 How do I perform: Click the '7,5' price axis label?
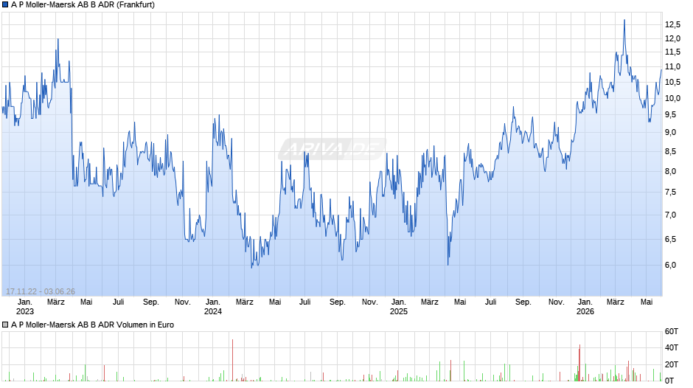click(x=670, y=192)
